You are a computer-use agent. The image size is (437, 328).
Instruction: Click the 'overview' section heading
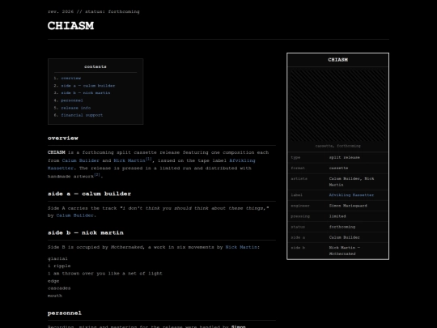click(x=63, y=138)
